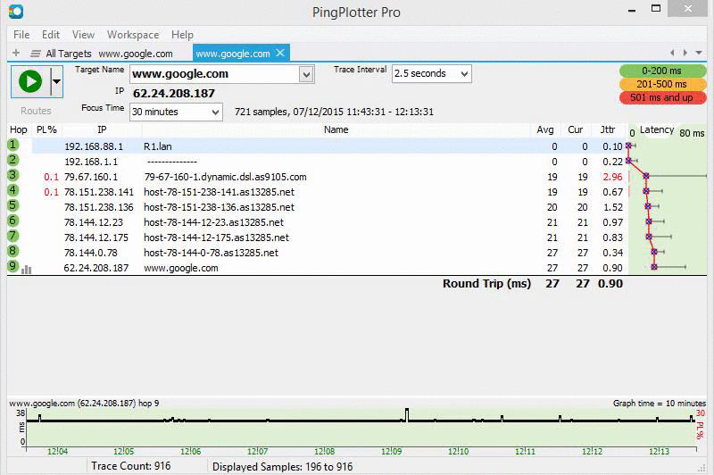Select the 192.168.1.1 IP cell

[x=91, y=162]
